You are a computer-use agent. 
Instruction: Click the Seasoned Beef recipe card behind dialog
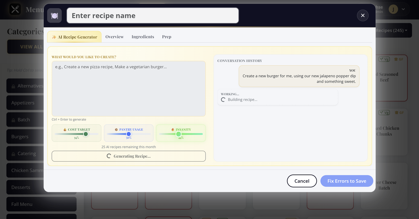(x=392, y=78)
